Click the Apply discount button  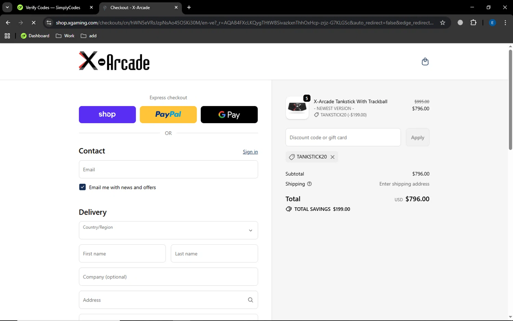pos(418,137)
